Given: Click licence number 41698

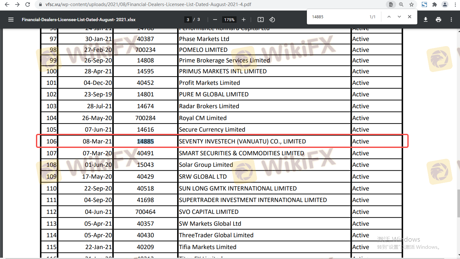Looking at the screenshot, I should [145, 200].
